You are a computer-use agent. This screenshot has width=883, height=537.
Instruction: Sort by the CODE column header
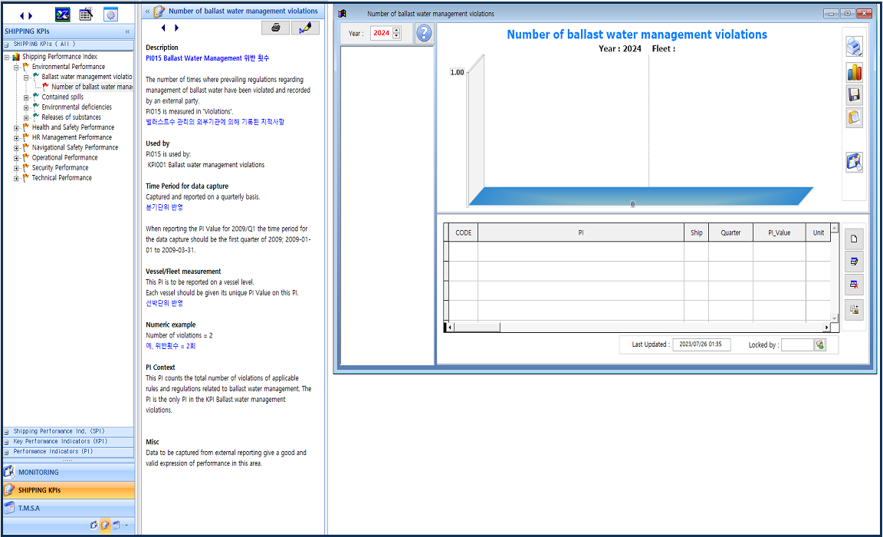[464, 232]
